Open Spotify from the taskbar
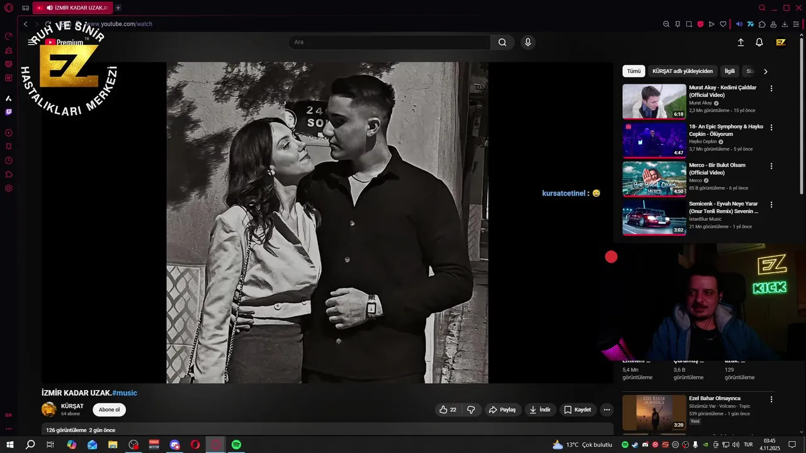 (236, 444)
